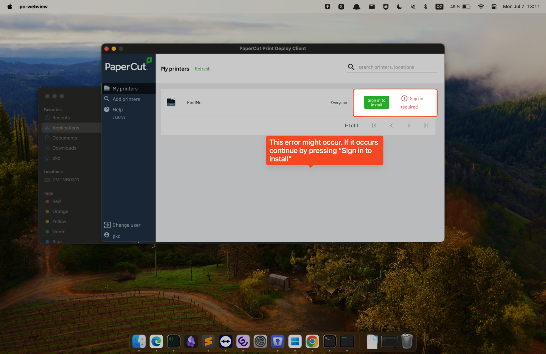Click the date and time Mon Jul 7 13:11

point(521,6)
